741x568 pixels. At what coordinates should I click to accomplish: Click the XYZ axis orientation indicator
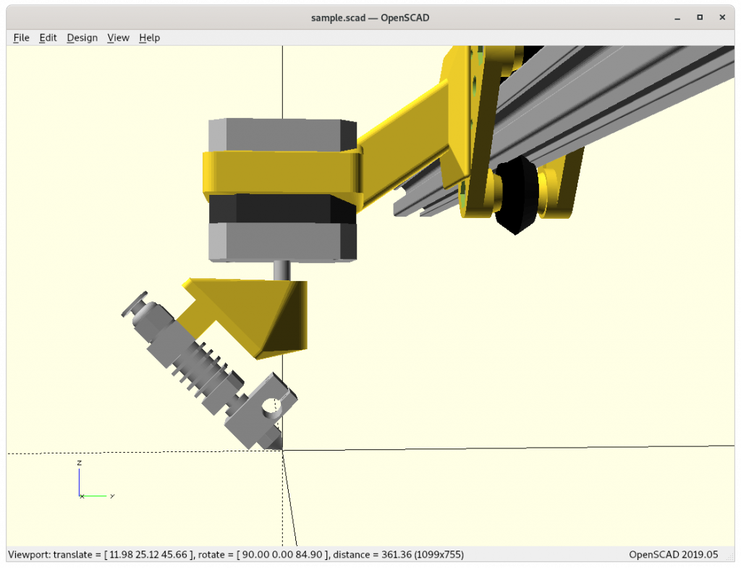point(96,480)
